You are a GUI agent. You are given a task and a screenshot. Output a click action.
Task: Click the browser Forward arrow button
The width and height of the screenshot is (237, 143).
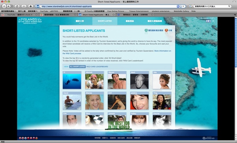coord(8,6)
